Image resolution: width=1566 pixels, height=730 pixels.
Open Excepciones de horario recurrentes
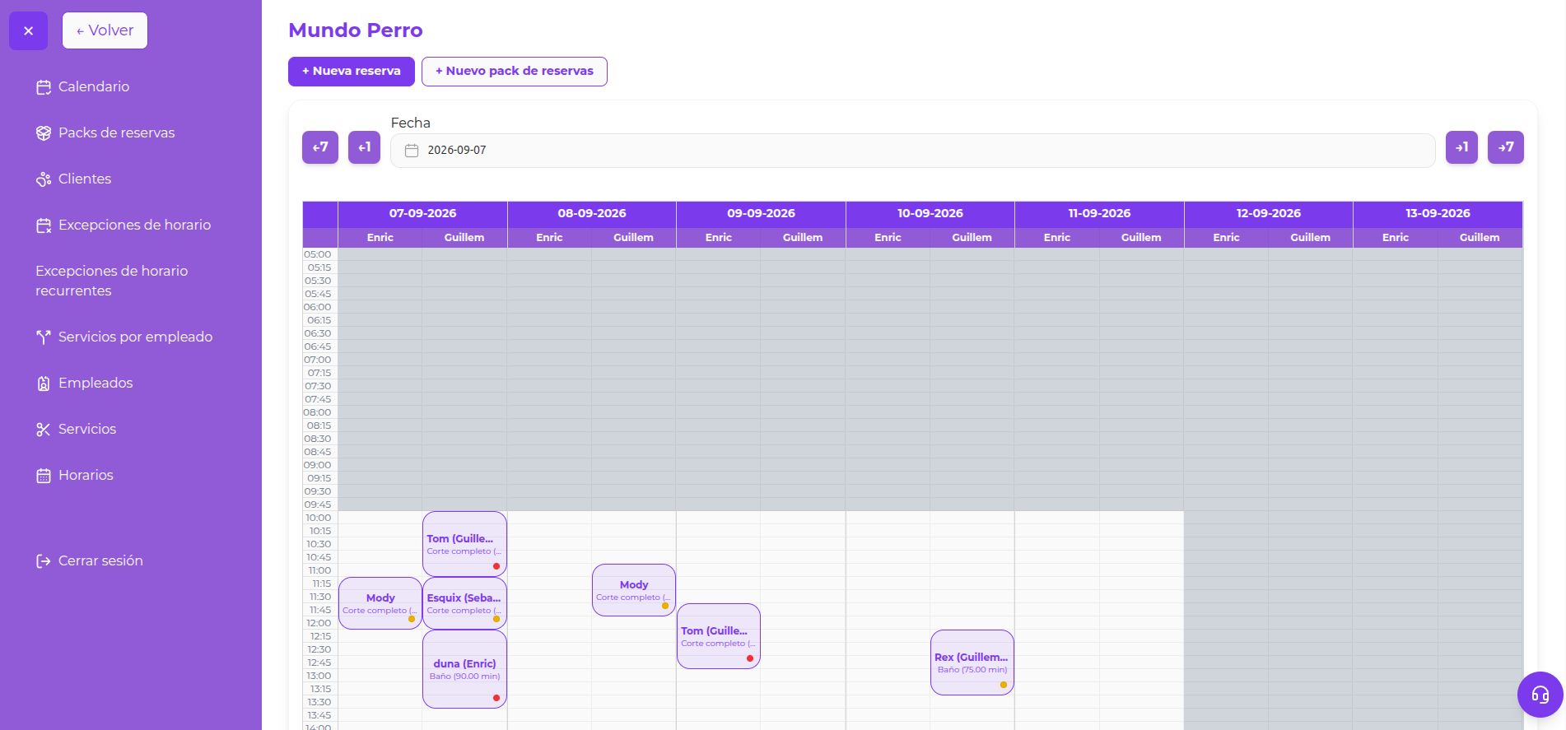click(112, 281)
